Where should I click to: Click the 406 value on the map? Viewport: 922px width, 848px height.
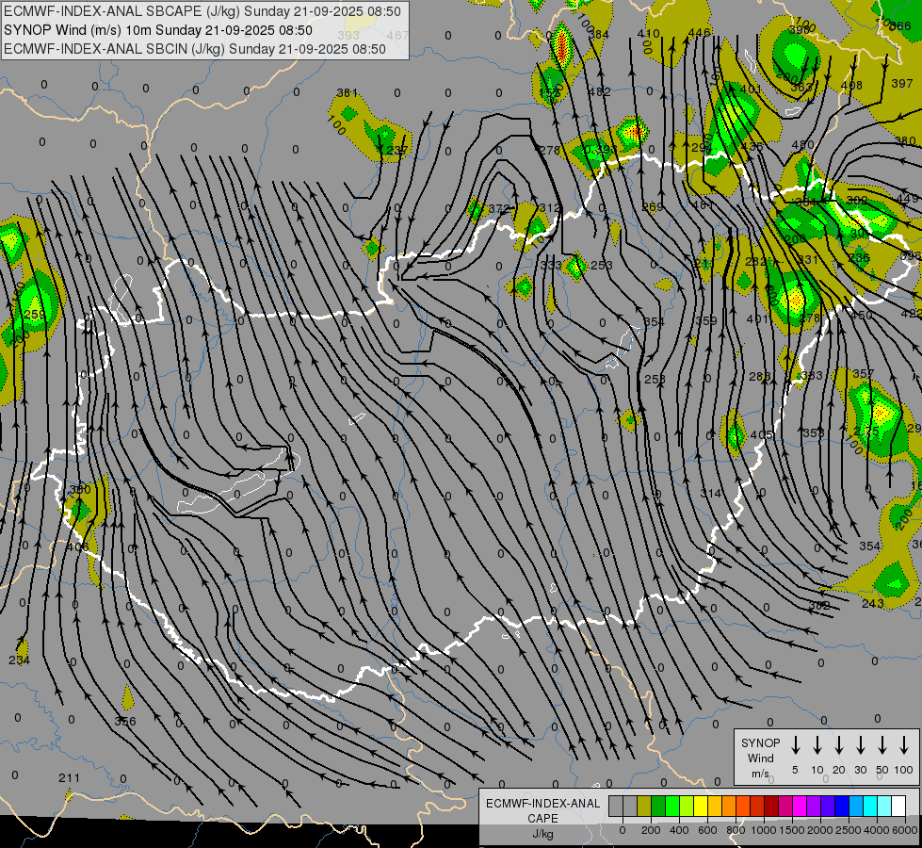click(x=77, y=546)
